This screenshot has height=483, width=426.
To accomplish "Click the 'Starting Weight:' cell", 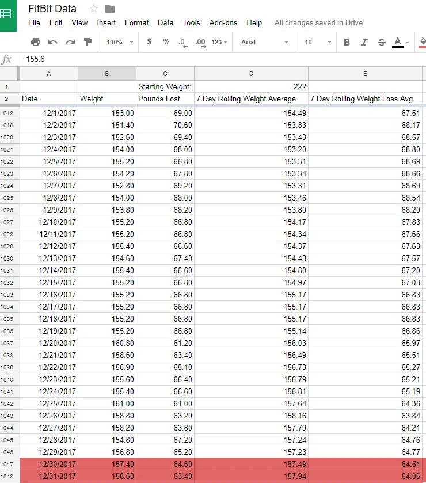I will click(165, 86).
